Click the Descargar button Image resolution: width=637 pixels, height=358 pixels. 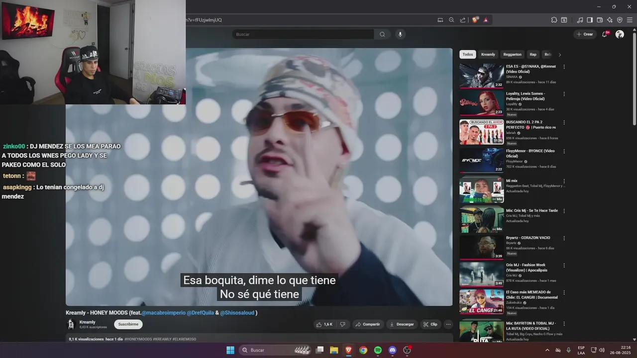(402, 324)
